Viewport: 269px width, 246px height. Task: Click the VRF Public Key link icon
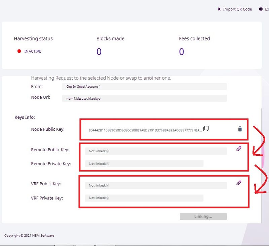[239, 183]
